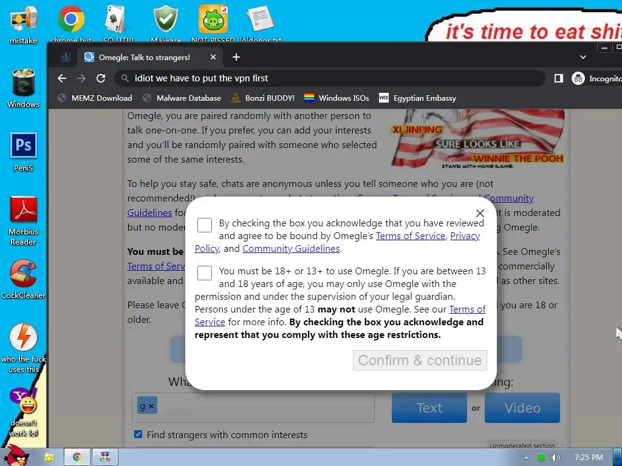
Task: Reload the Omegle page
Action: tap(101, 78)
